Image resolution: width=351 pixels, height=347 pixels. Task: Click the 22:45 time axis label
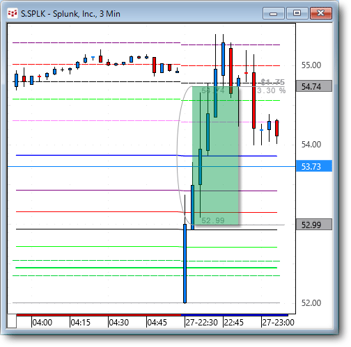(x=233, y=323)
